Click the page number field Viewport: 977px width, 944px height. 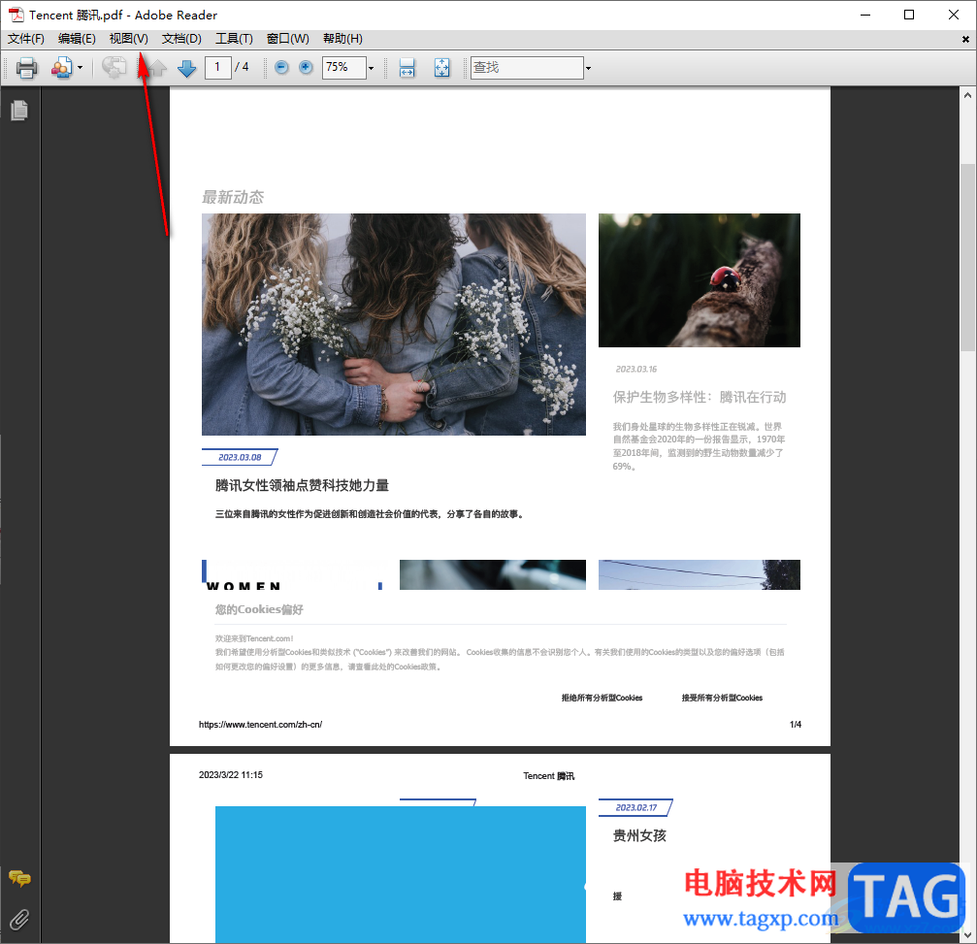point(217,67)
